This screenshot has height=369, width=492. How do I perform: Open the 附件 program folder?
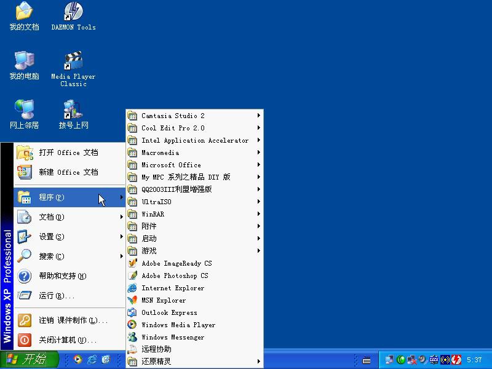[x=194, y=226]
